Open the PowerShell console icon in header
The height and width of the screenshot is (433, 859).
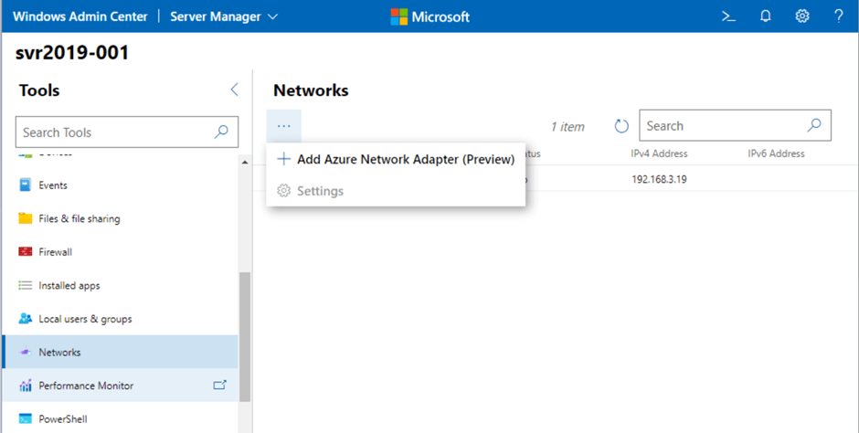pos(728,16)
